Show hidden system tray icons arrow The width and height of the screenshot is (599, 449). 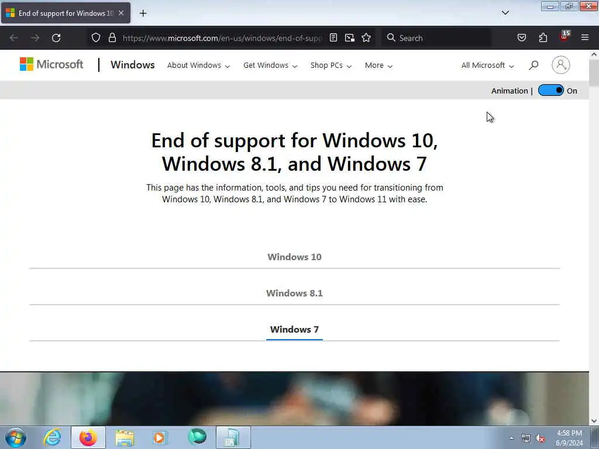point(511,438)
